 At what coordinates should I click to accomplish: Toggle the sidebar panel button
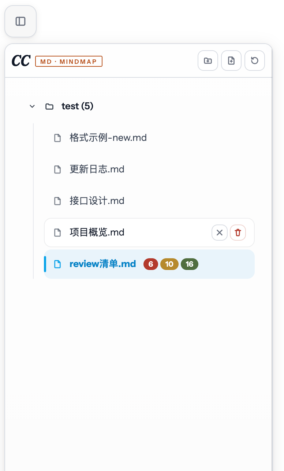pyautogui.click(x=20, y=21)
